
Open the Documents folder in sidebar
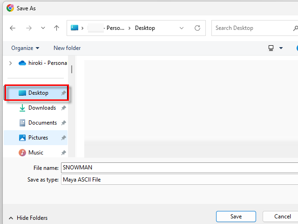coord(42,123)
